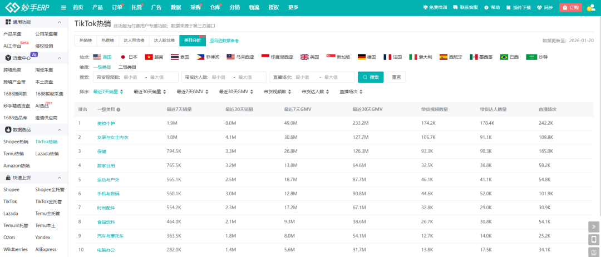Viewport: 601px width, 257px height.
Task: Open Amazon热销 in the sidebar
Action: pos(17,165)
